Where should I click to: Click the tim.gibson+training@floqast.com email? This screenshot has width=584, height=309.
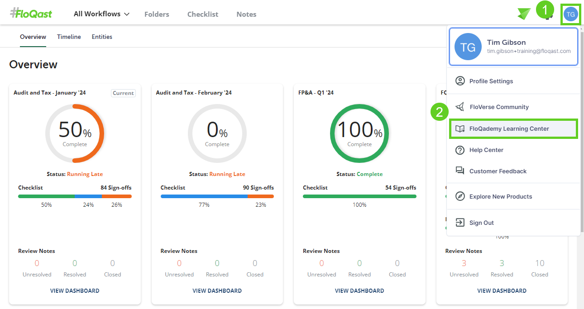pyautogui.click(x=529, y=51)
